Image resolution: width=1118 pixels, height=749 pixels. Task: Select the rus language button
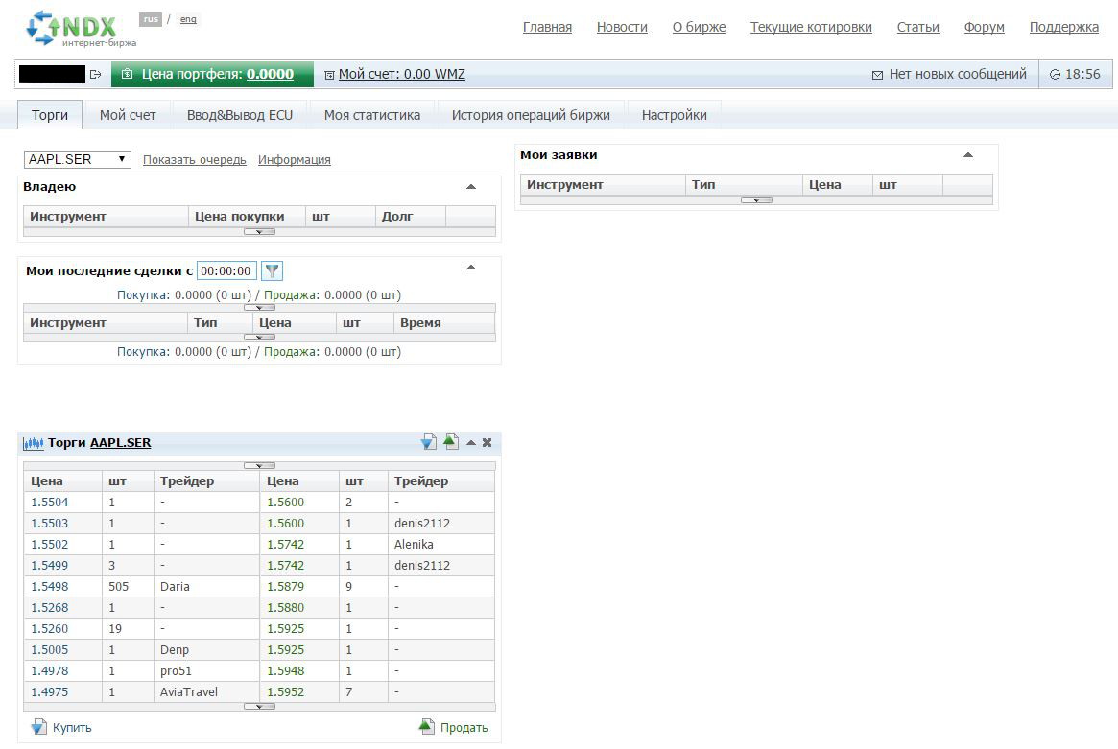click(151, 19)
